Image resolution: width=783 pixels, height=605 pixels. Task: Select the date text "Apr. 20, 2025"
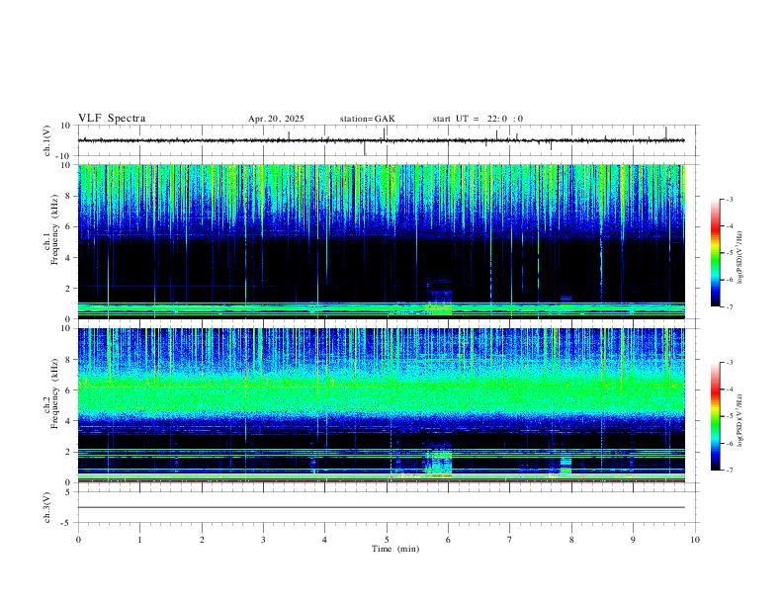click(276, 119)
